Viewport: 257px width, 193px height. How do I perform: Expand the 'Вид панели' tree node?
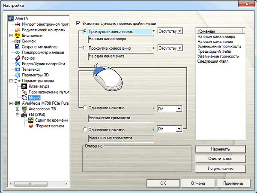(x=11, y=36)
